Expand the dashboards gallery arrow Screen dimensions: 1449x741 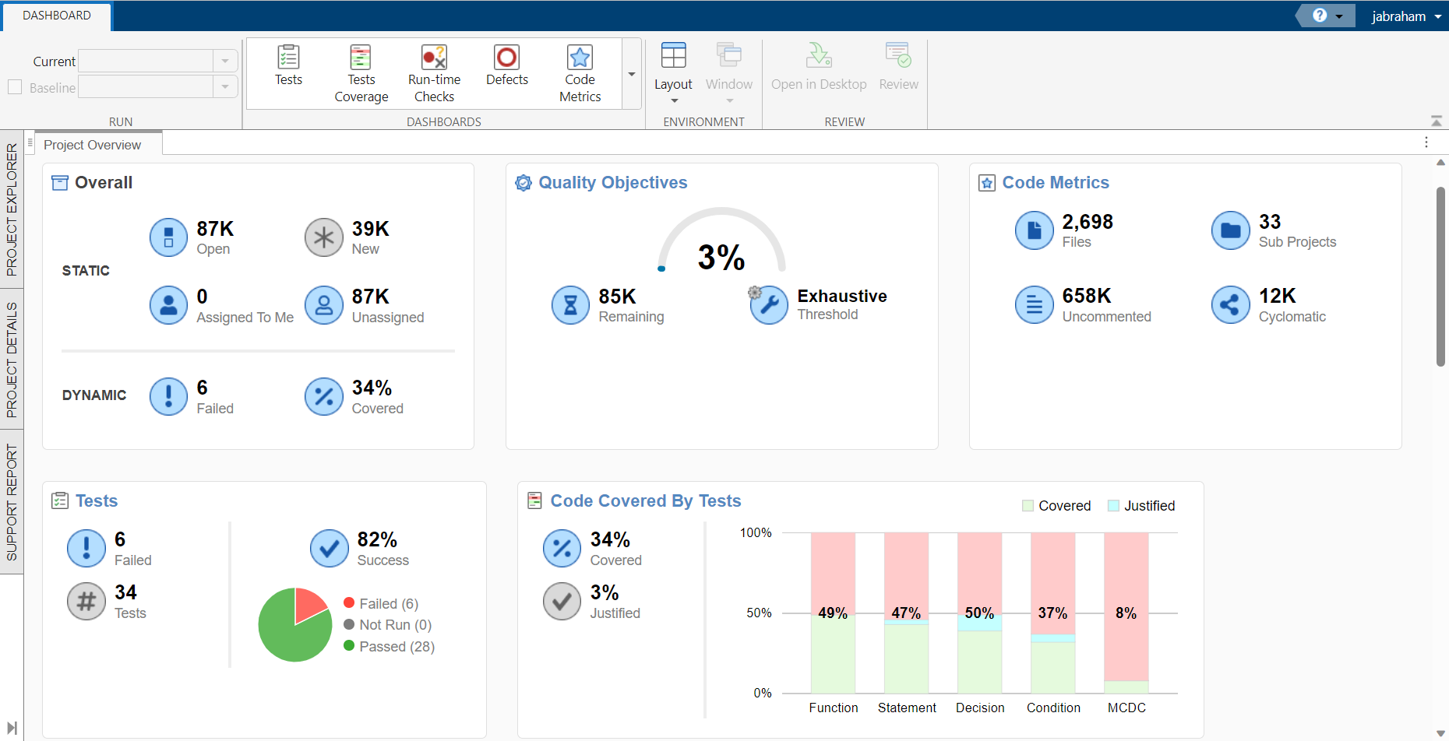click(x=632, y=75)
